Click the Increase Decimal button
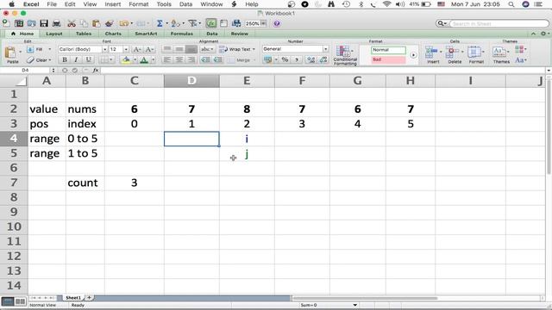This screenshot has height=310, width=552. tap(310, 59)
